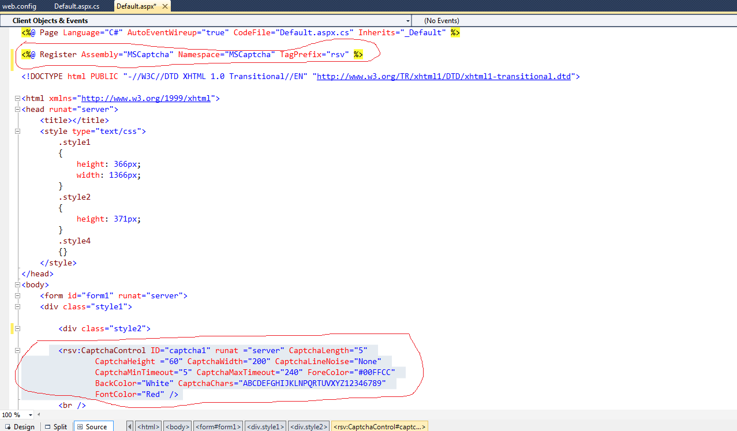Screen dimensions: 737x431
Task: Open the Default.aspx.cs tab
Action: pyautogui.click(x=77, y=6)
